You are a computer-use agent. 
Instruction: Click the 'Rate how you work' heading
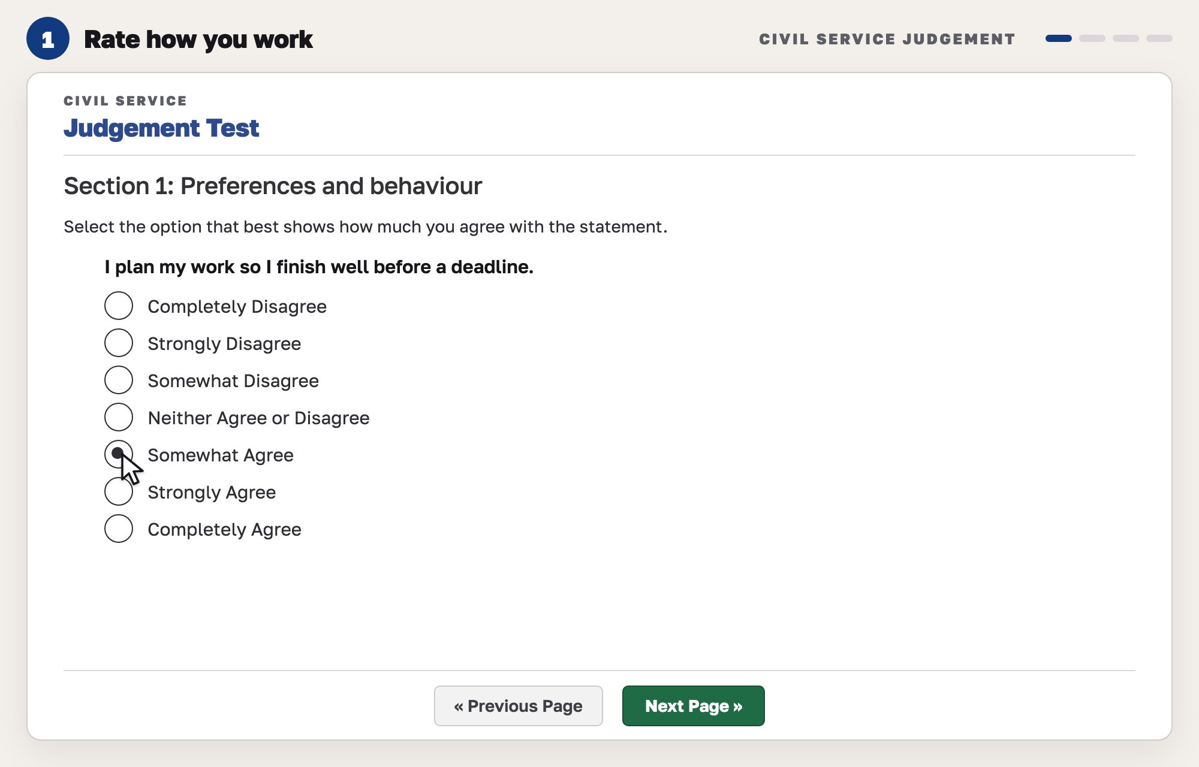tap(198, 40)
